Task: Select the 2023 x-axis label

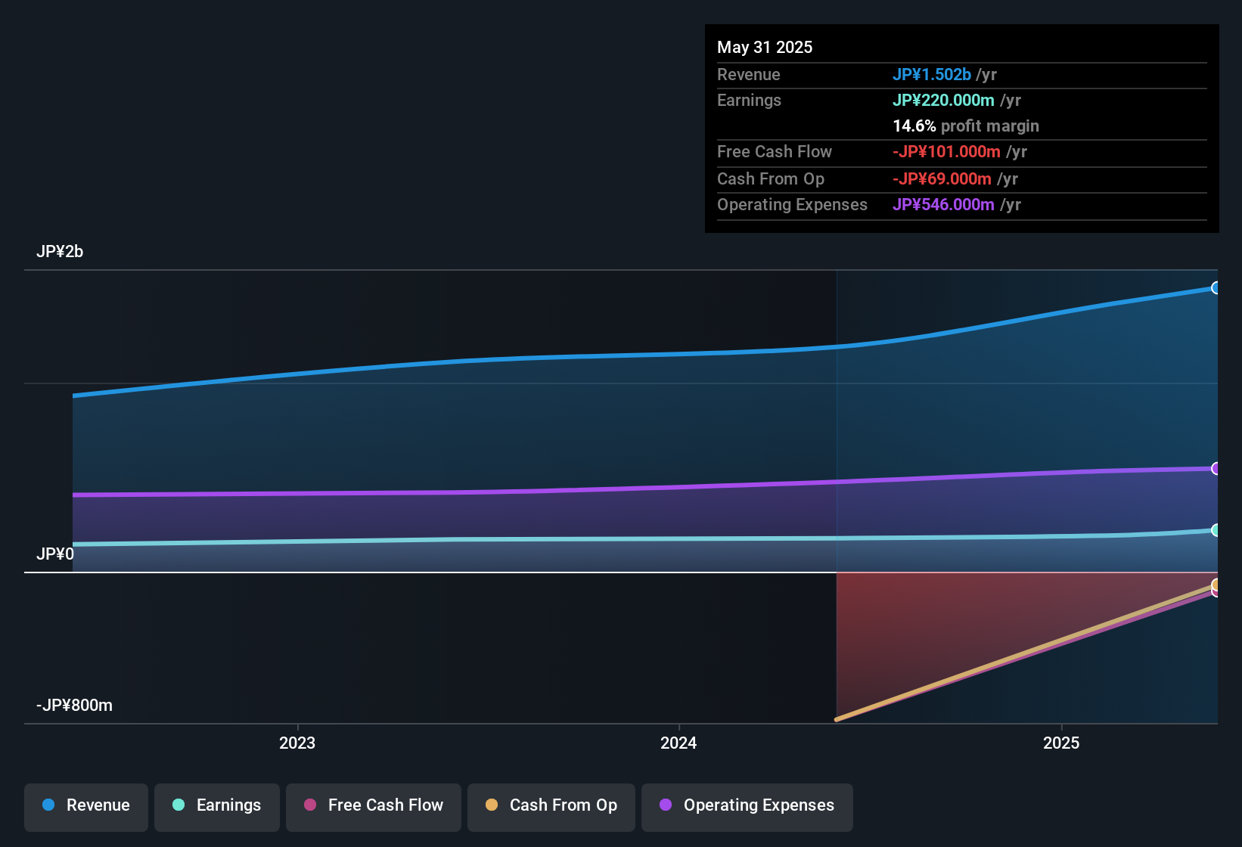Action: click(x=297, y=743)
